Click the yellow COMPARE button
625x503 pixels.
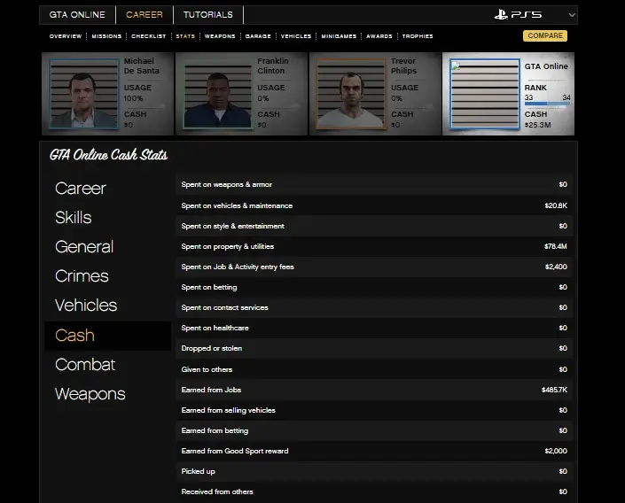point(545,35)
